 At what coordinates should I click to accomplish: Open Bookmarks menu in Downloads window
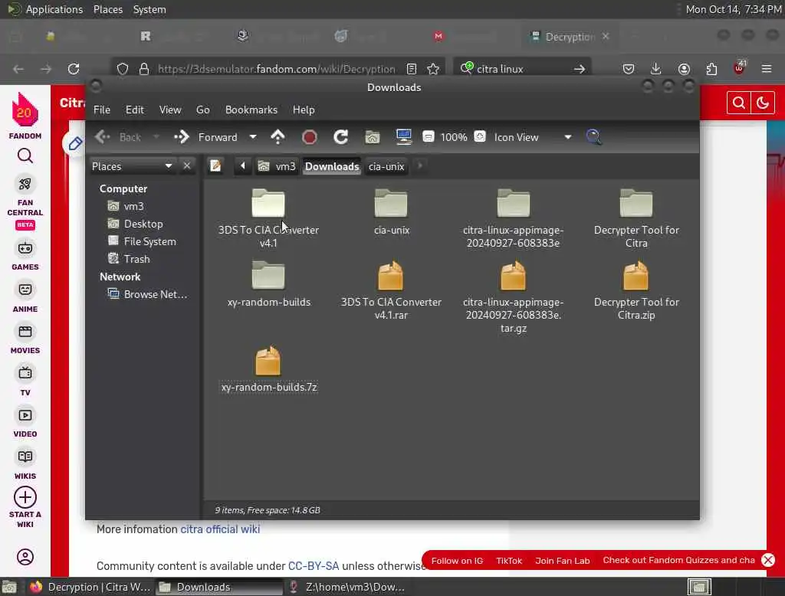point(251,110)
